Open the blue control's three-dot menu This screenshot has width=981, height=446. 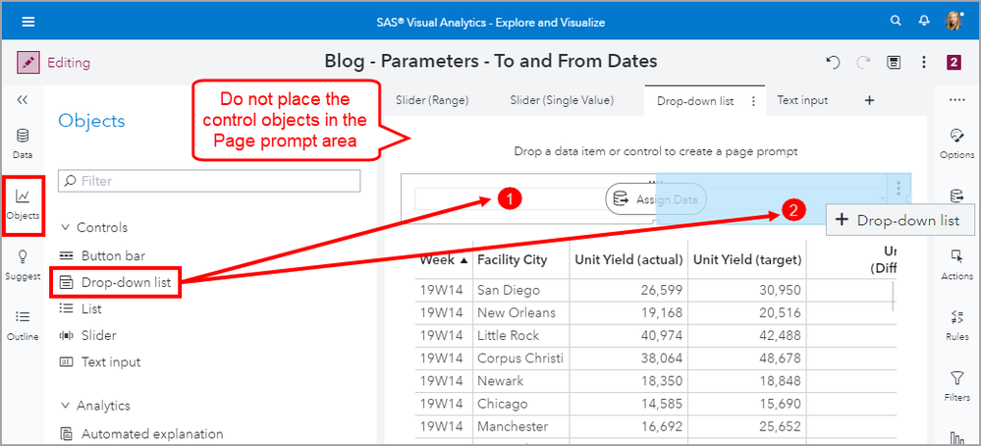pos(899,187)
